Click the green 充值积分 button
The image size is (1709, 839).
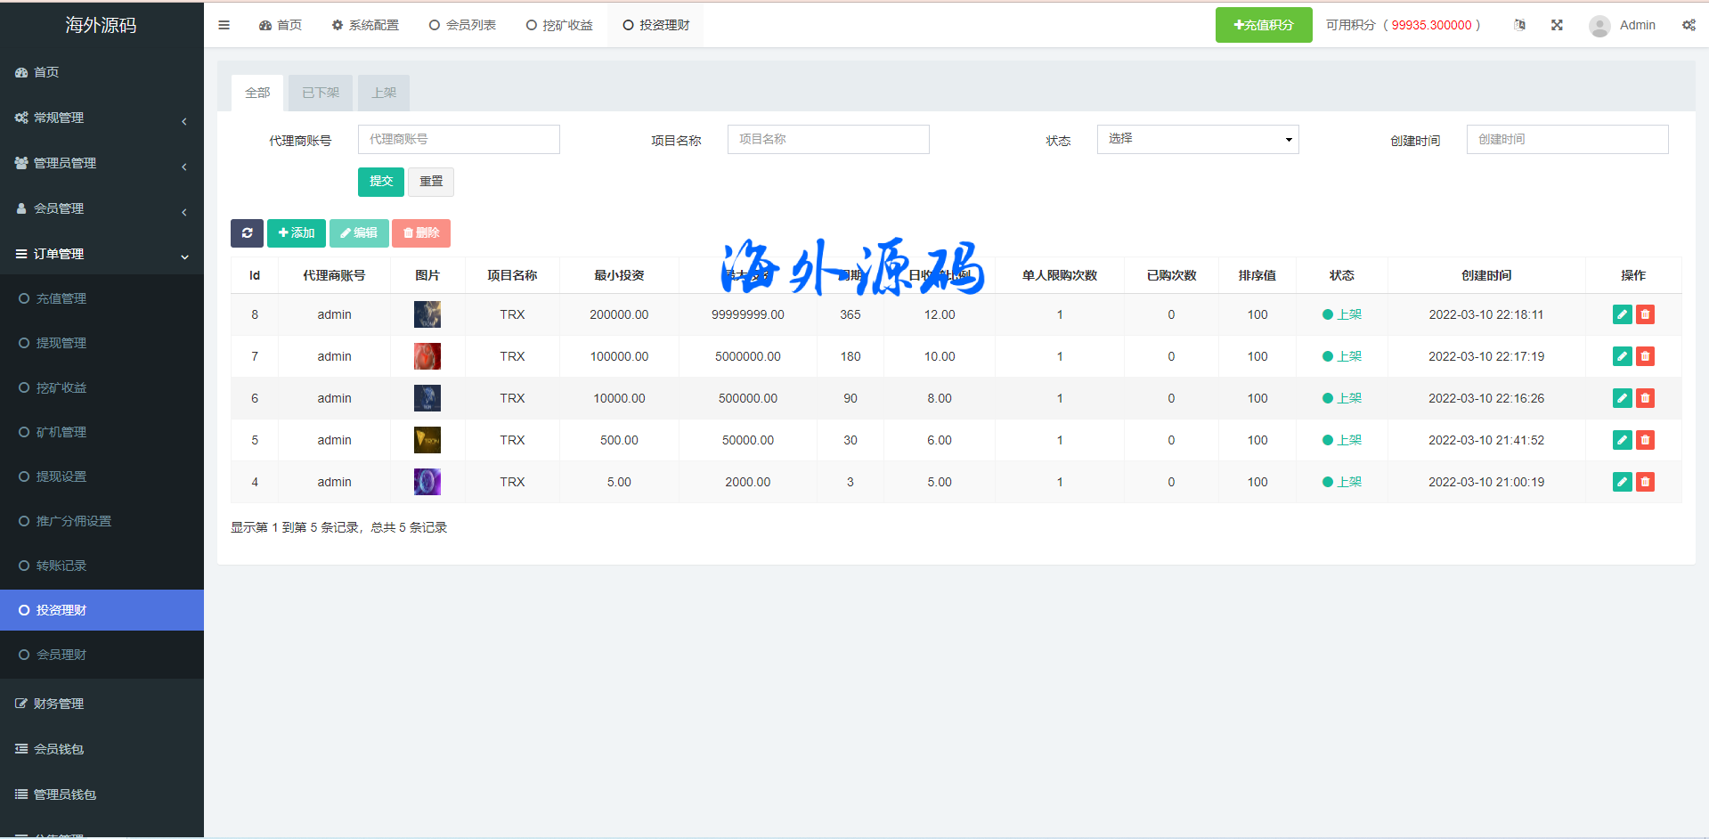click(x=1263, y=25)
